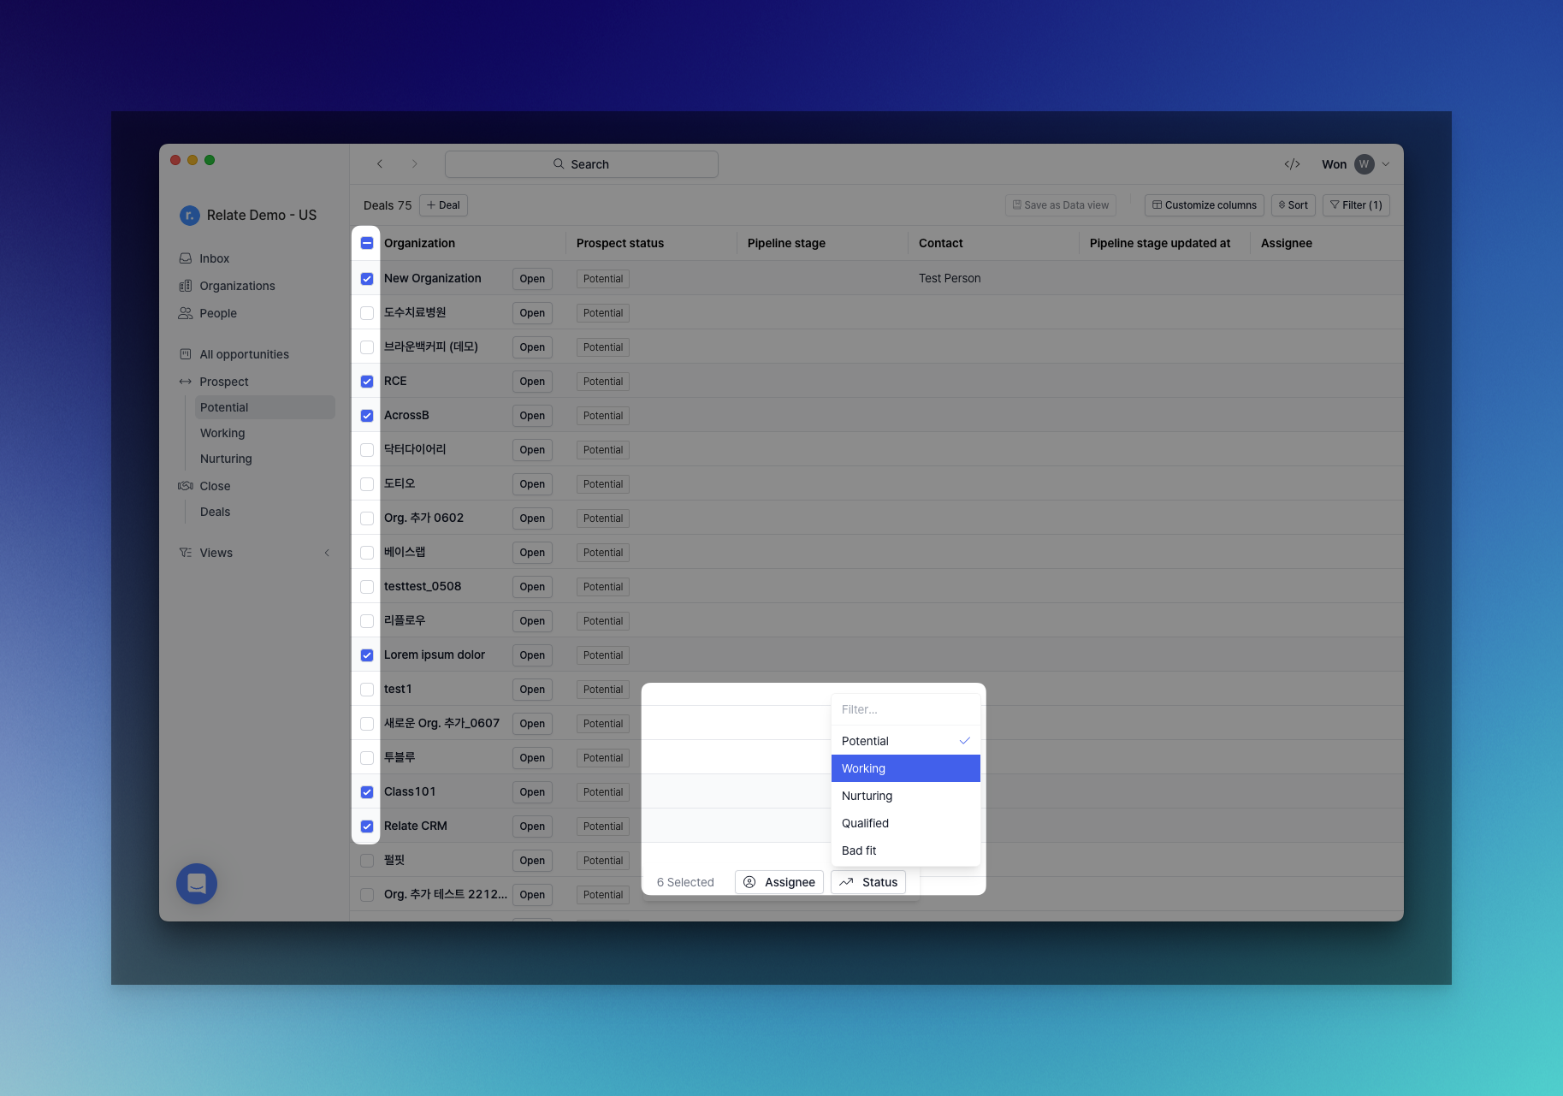
Task: Click the search magnifier icon
Action: coord(559,164)
